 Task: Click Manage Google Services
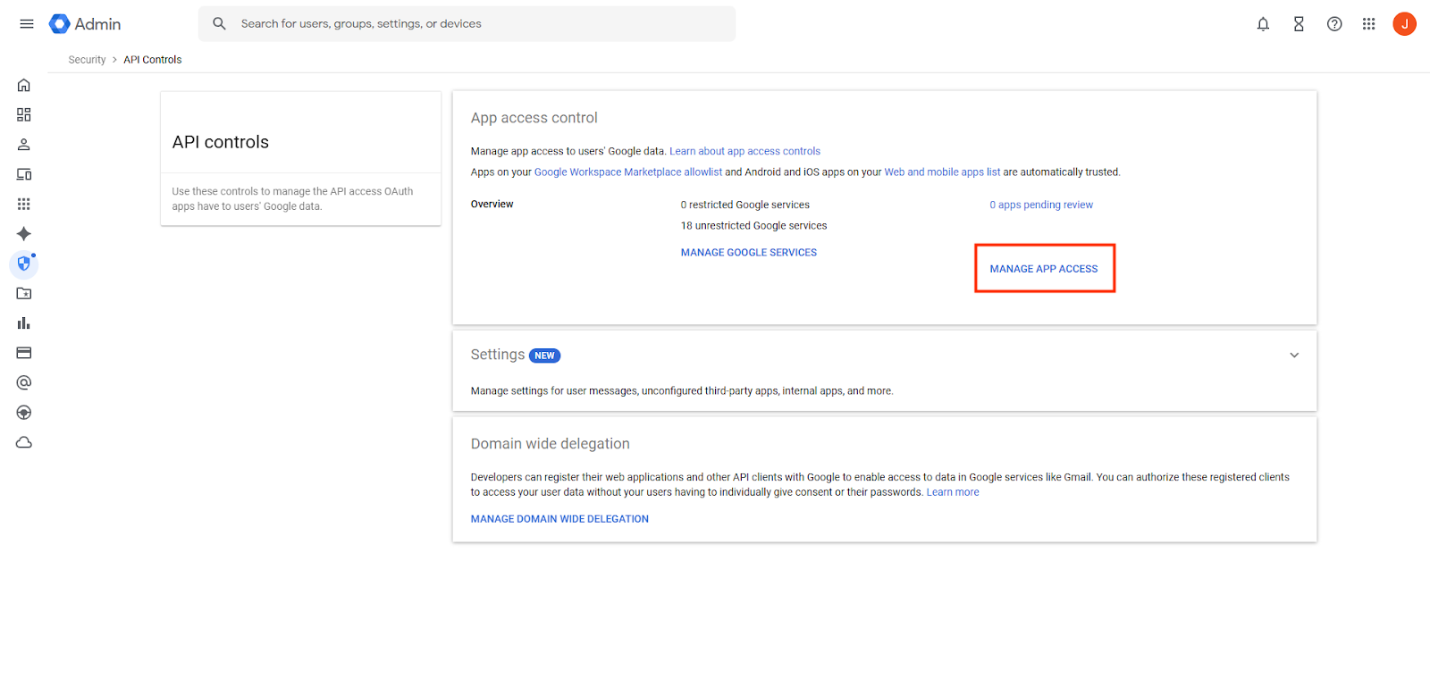click(x=749, y=253)
